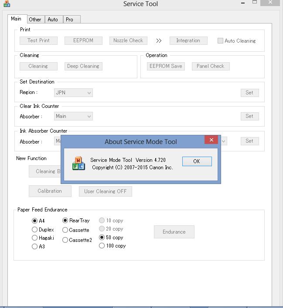Click Set for Set Destination region
This screenshot has height=308, width=283.
point(250,93)
